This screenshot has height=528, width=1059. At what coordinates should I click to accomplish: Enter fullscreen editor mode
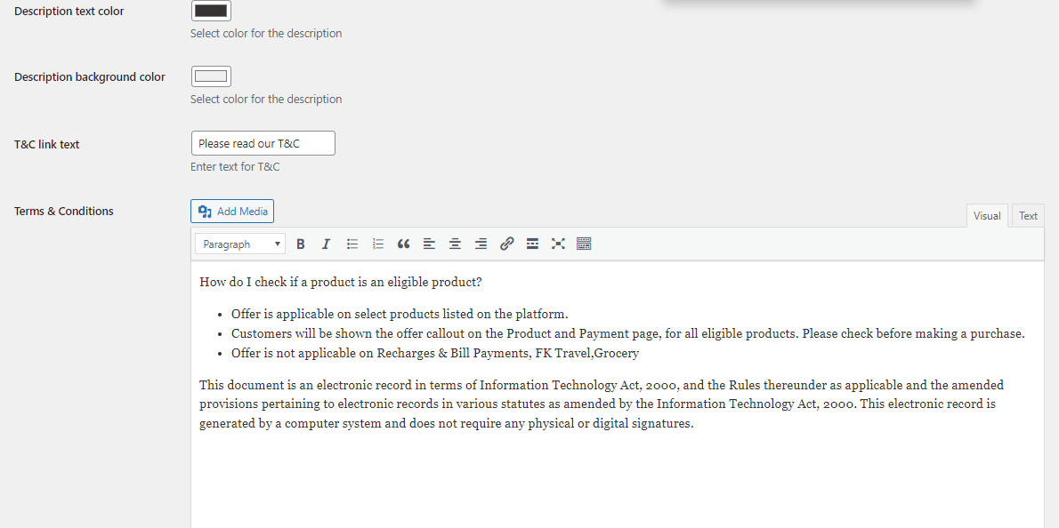(x=558, y=244)
